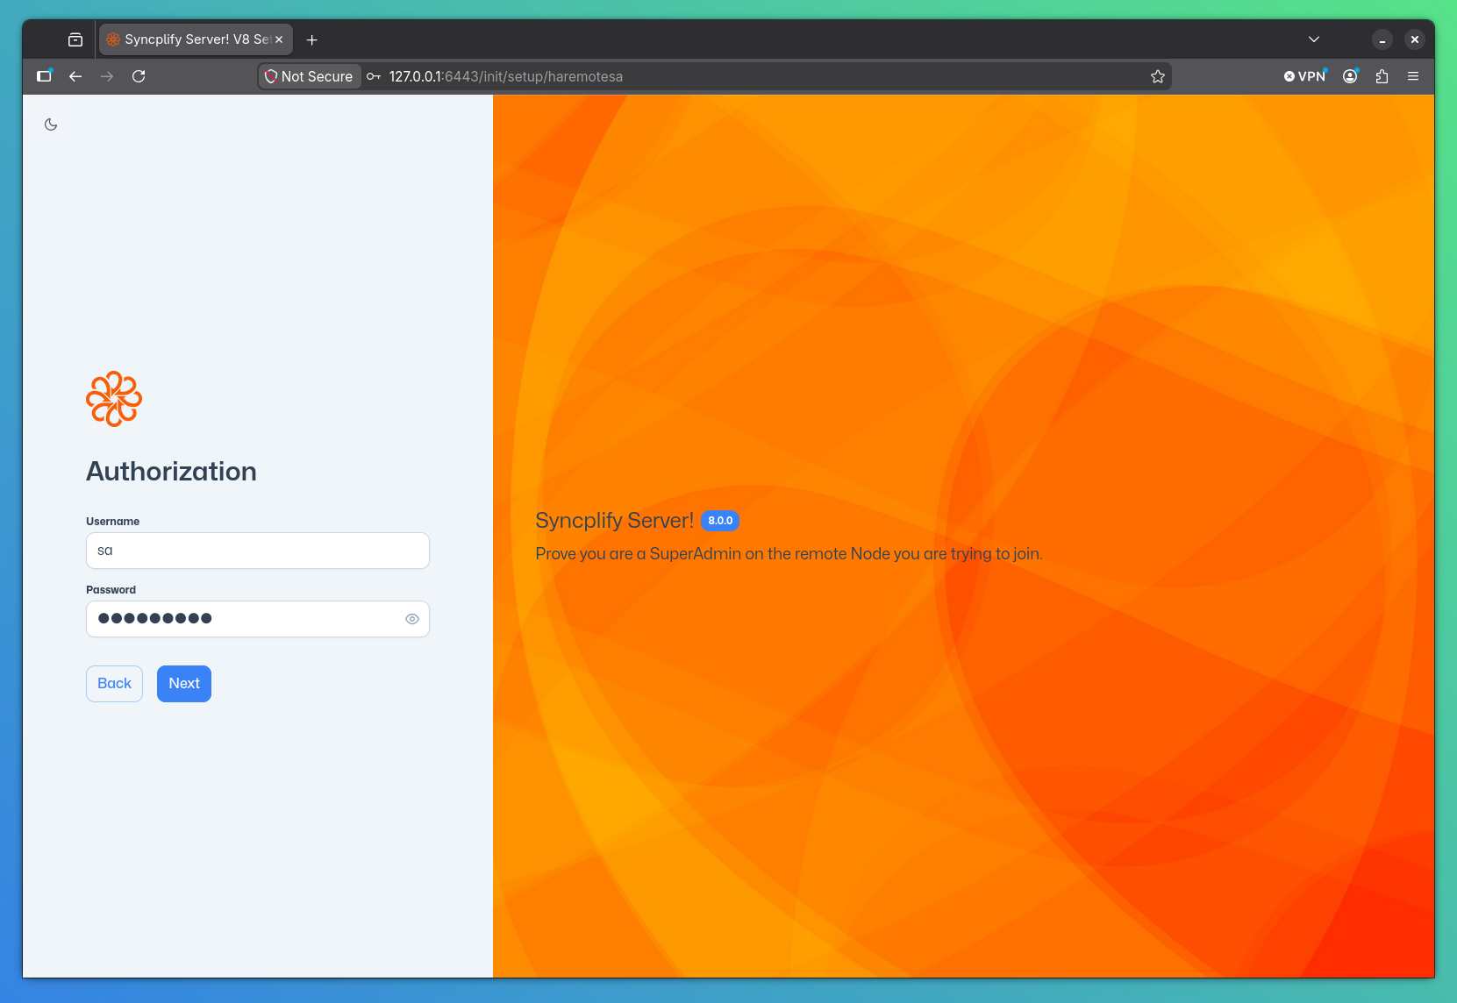
Task: Go back with the Back button
Action: point(114,684)
